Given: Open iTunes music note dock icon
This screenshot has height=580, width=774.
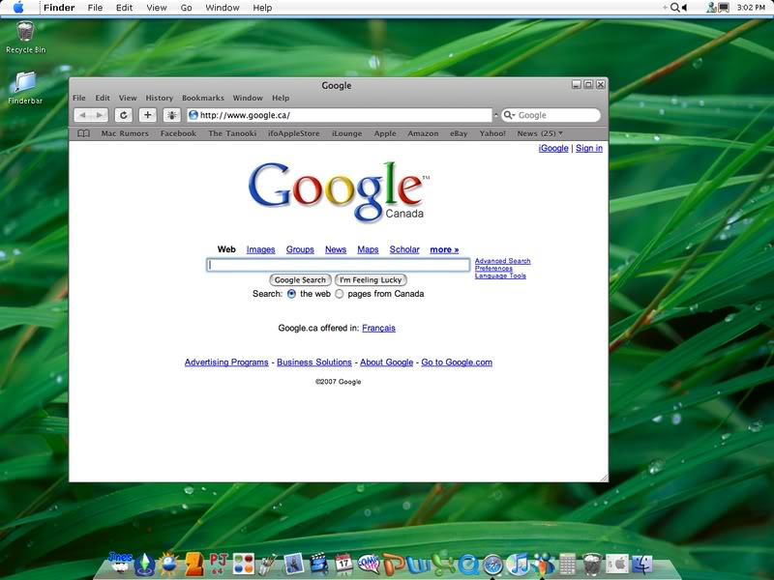Looking at the screenshot, I should click(x=518, y=565).
